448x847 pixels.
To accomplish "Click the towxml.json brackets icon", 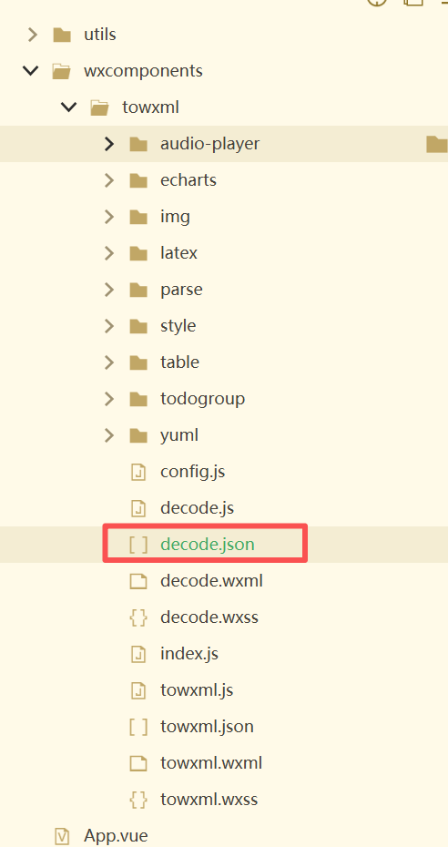I will (138, 727).
